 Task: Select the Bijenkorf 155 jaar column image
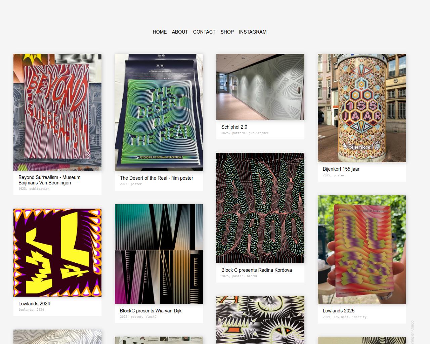(x=362, y=108)
